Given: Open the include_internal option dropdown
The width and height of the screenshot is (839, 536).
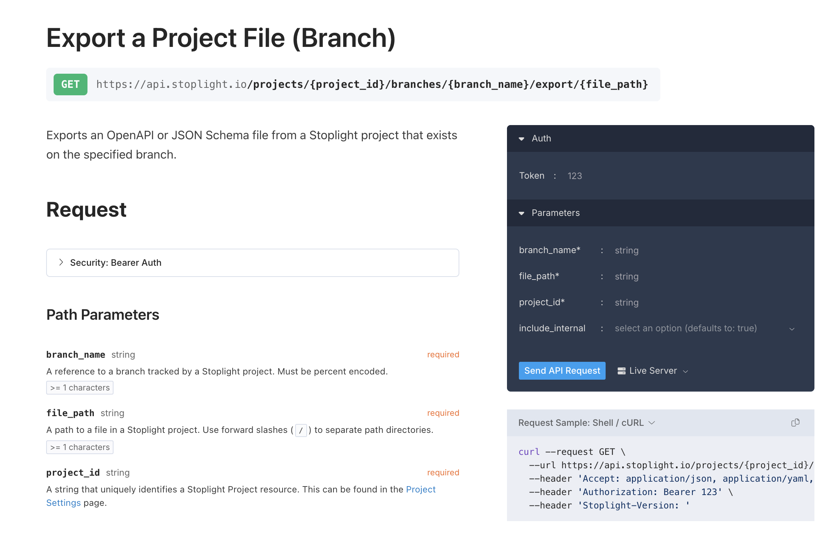Looking at the screenshot, I should 705,328.
